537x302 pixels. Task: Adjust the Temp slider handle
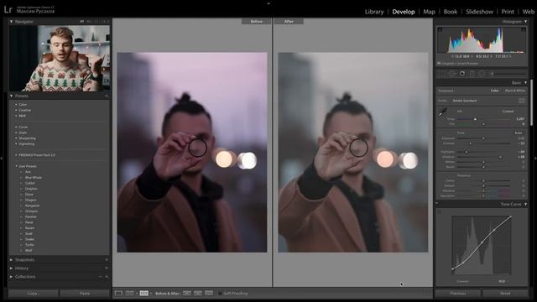[x=475, y=119]
